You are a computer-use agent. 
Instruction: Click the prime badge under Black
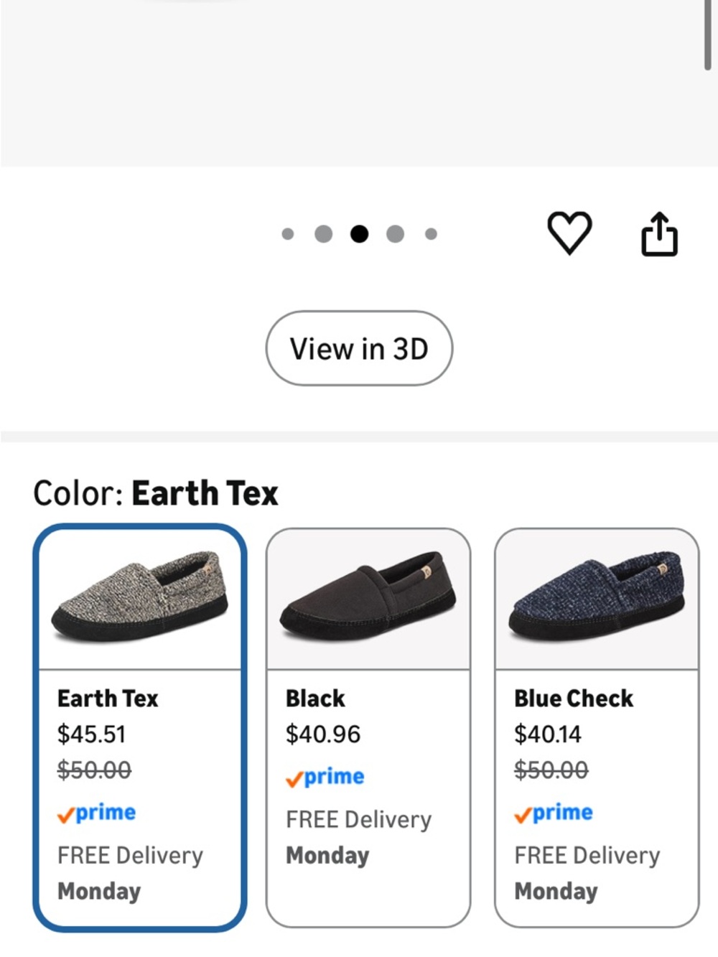click(325, 778)
